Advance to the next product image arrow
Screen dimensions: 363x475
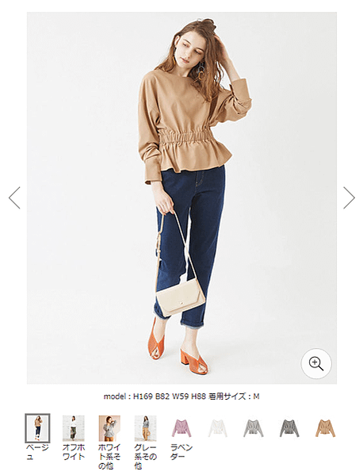point(349,197)
